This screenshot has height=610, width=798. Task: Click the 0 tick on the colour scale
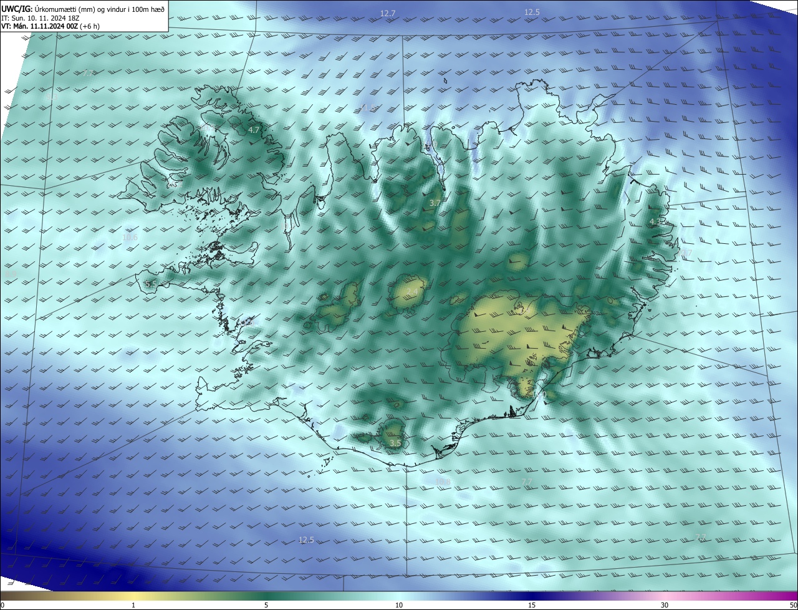pyautogui.click(x=2, y=605)
